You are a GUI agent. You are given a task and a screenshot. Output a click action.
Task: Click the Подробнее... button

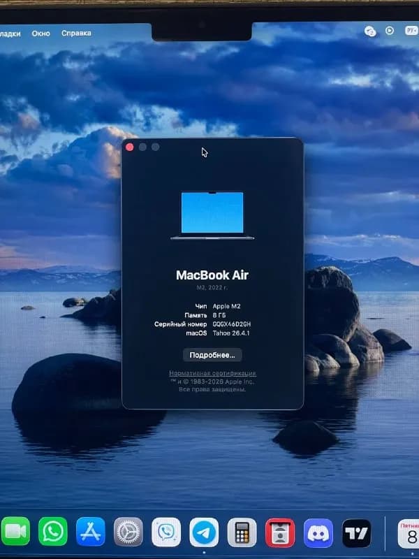[212, 355]
